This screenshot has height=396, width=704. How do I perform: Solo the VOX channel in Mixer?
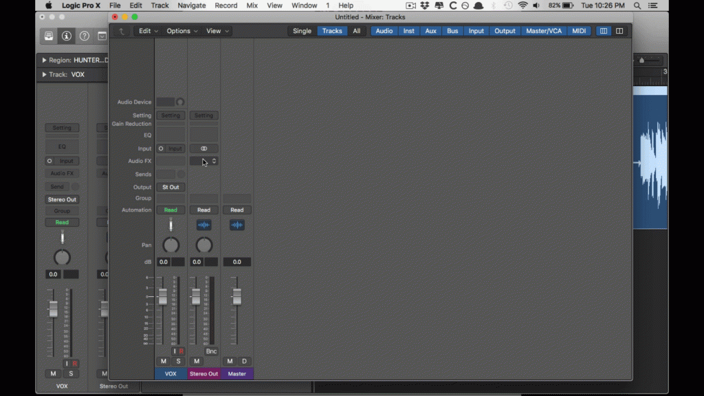click(178, 361)
